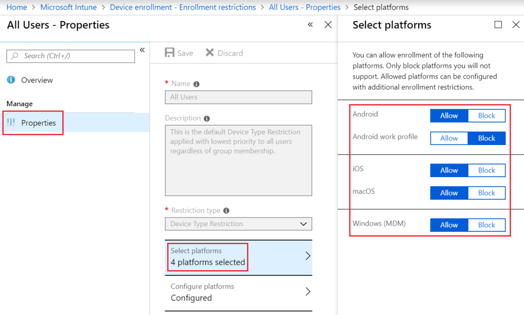Allow Windows (MDM) enrollment
Screen dimensions: 524x315
click(x=449, y=225)
